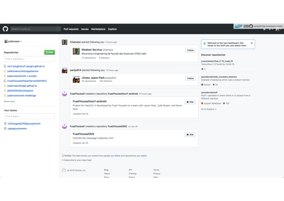Open the profile avatar menu in header
Image resolution: width=284 pixels, height=201 pixels.
pos(278,29)
